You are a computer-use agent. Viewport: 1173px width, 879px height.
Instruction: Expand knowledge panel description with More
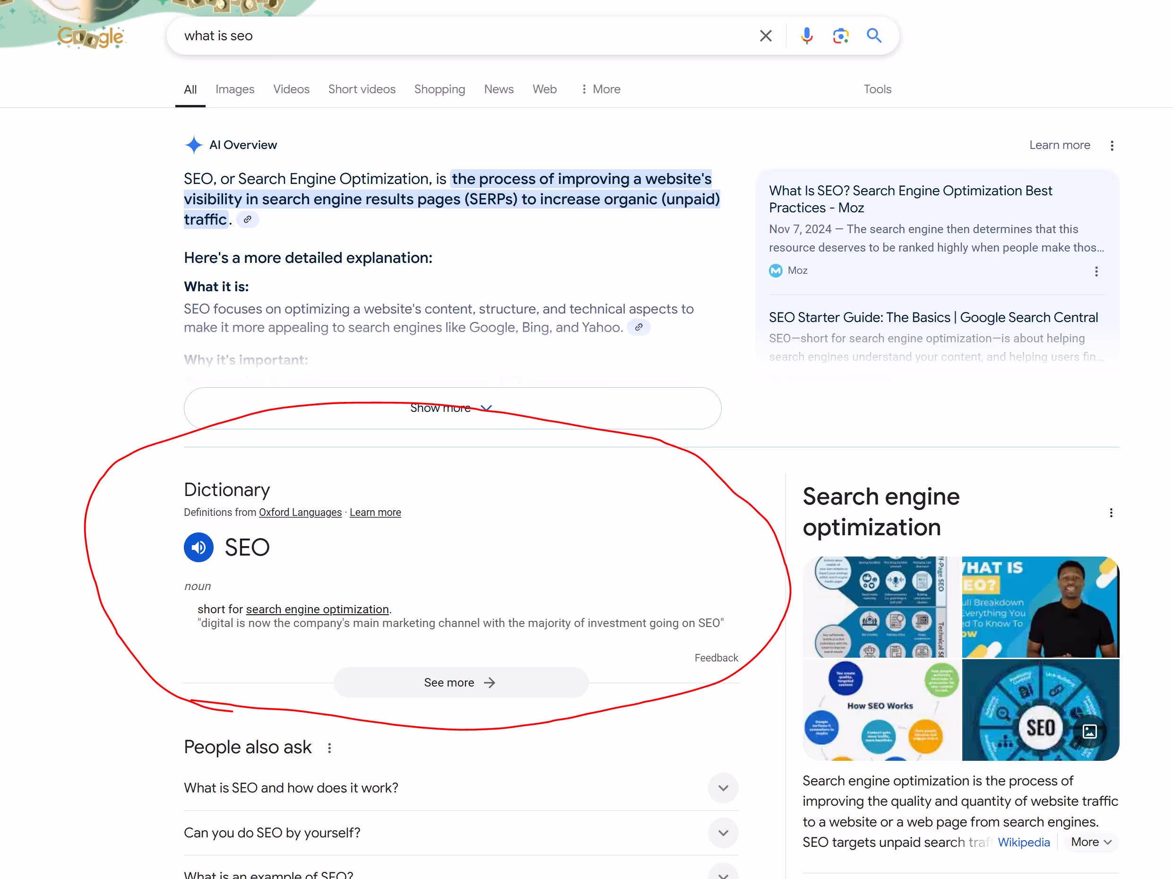pyautogui.click(x=1091, y=843)
